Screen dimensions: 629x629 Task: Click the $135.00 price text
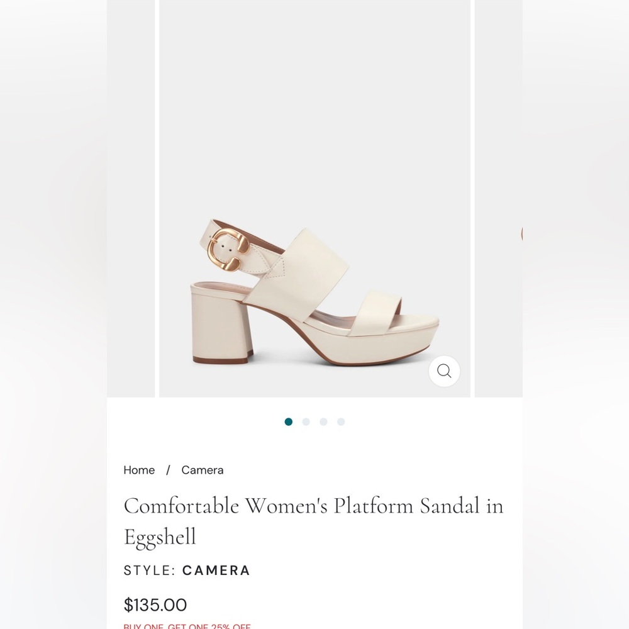155,604
